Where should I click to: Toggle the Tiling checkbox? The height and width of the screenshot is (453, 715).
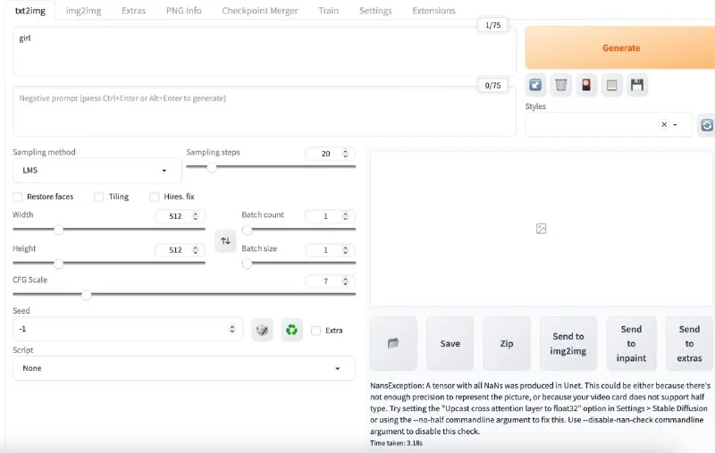[x=99, y=197]
